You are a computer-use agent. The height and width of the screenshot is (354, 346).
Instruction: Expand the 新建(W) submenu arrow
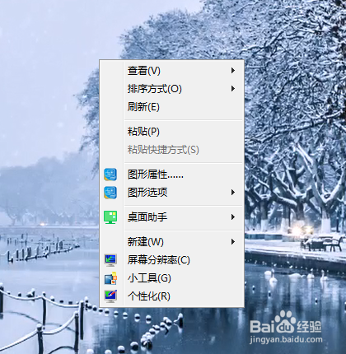[233, 242]
